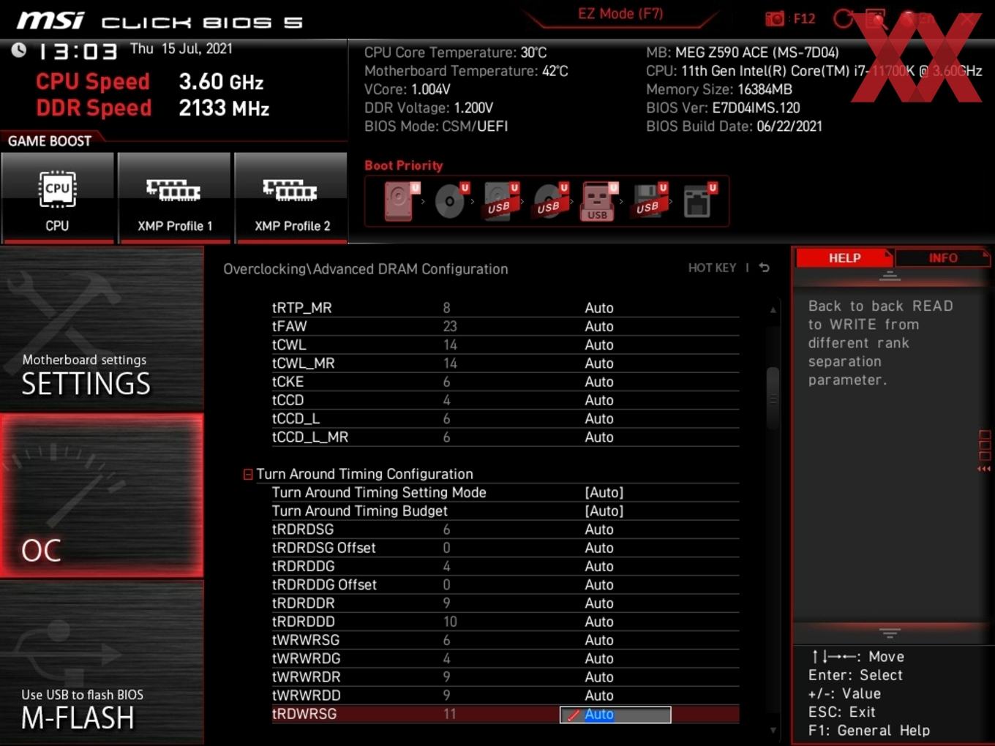The image size is (995, 746).
Task: Click the circular refresh arrow icon in top bar
Action: (x=844, y=18)
